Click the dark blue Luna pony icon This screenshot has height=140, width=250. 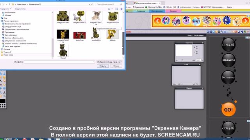[227, 21]
